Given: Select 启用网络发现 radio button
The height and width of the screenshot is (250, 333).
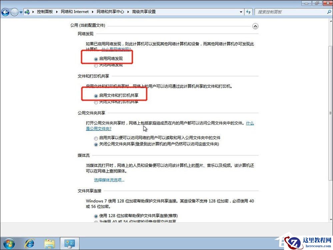Looking at the screenshot, I should [96, 58].
